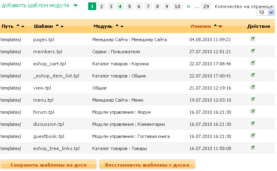The width and height of the screenshot is (277, 171).
Task: Edit the guestbook.tpl template
Action: pyautogui.click(x=253, y=136)
